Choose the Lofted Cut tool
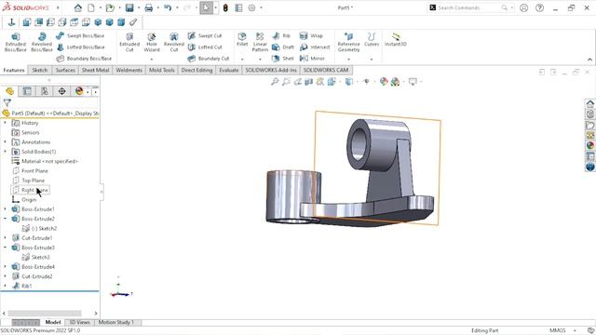The width and height of the screenshot is (596, 335). pyautogui.click(x=205, y=47)
